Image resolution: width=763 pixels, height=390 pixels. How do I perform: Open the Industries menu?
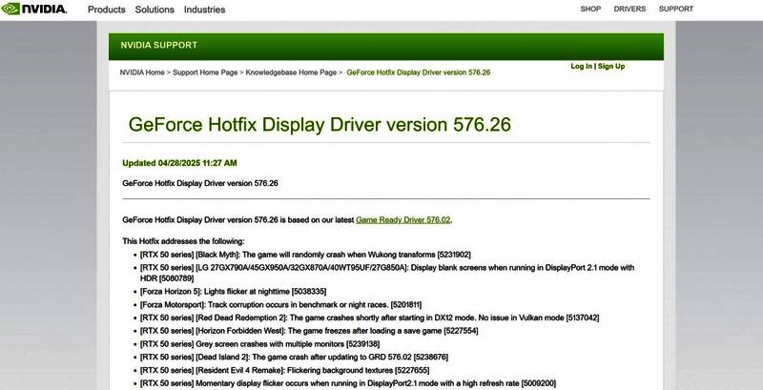click(x=204, y=10)
